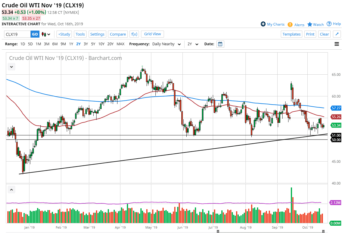The height and width of the screenshot is (233, 345).
Task: Click the Templates button
Action: [291, 34]
